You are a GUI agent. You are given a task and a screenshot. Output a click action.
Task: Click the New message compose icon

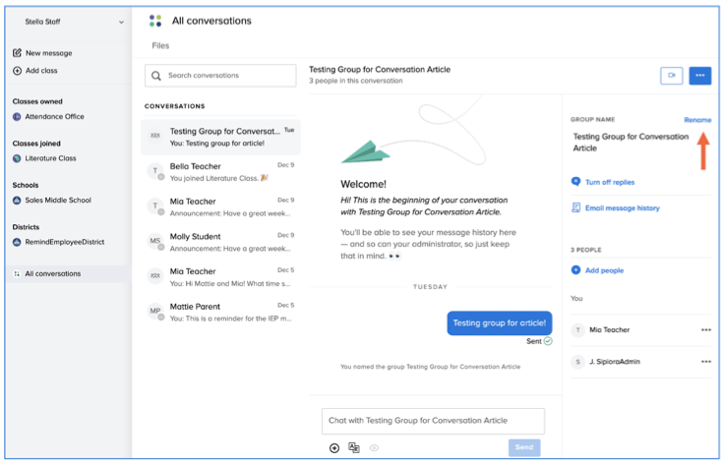pyautogui.click(x=18, y=53)
